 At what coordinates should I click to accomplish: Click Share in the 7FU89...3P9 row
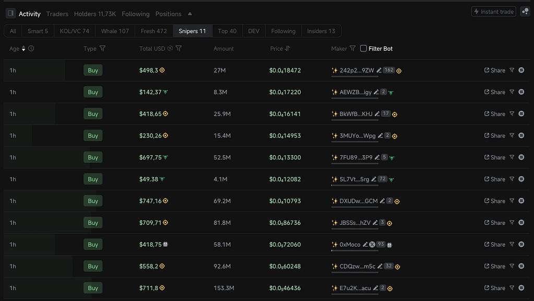(x=495, y=157)
